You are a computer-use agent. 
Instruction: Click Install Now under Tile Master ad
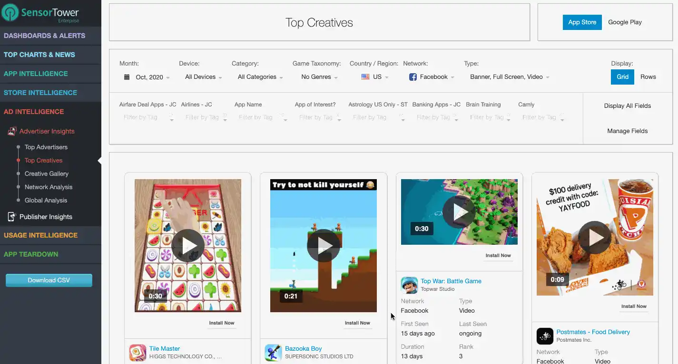point(222,323)
